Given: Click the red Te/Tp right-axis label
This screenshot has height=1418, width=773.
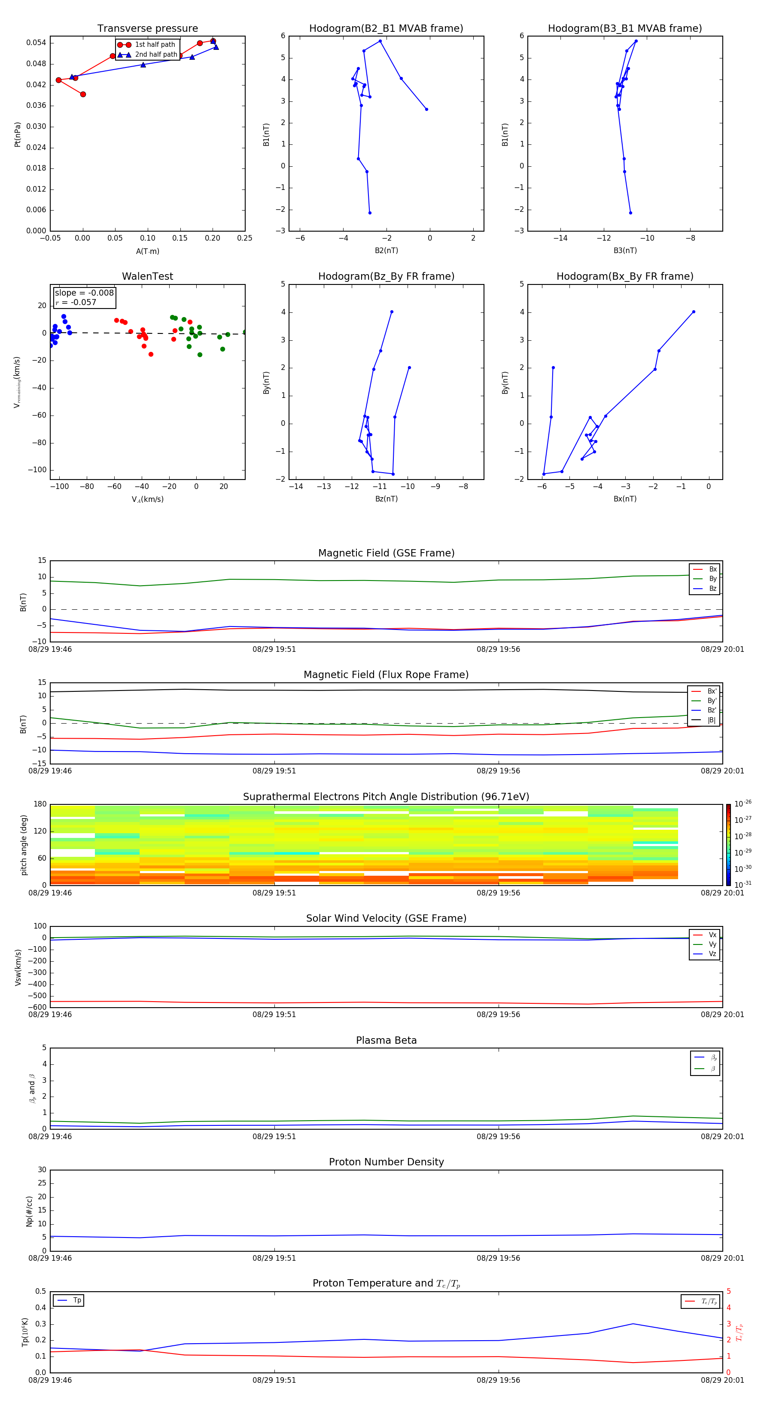Looking at the screenshot, I should [740, 1332].
